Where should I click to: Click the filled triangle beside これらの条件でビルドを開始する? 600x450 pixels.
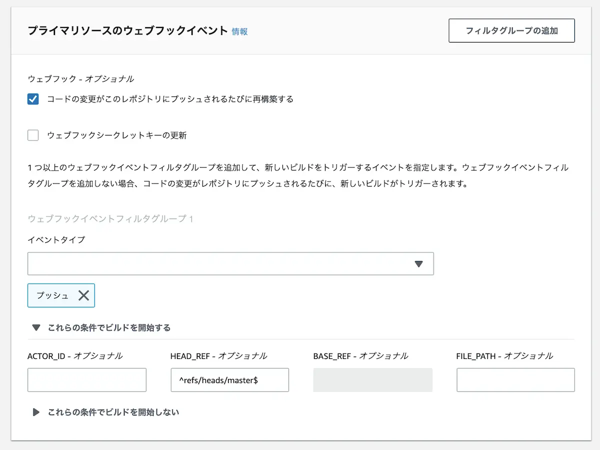(36, 327)
